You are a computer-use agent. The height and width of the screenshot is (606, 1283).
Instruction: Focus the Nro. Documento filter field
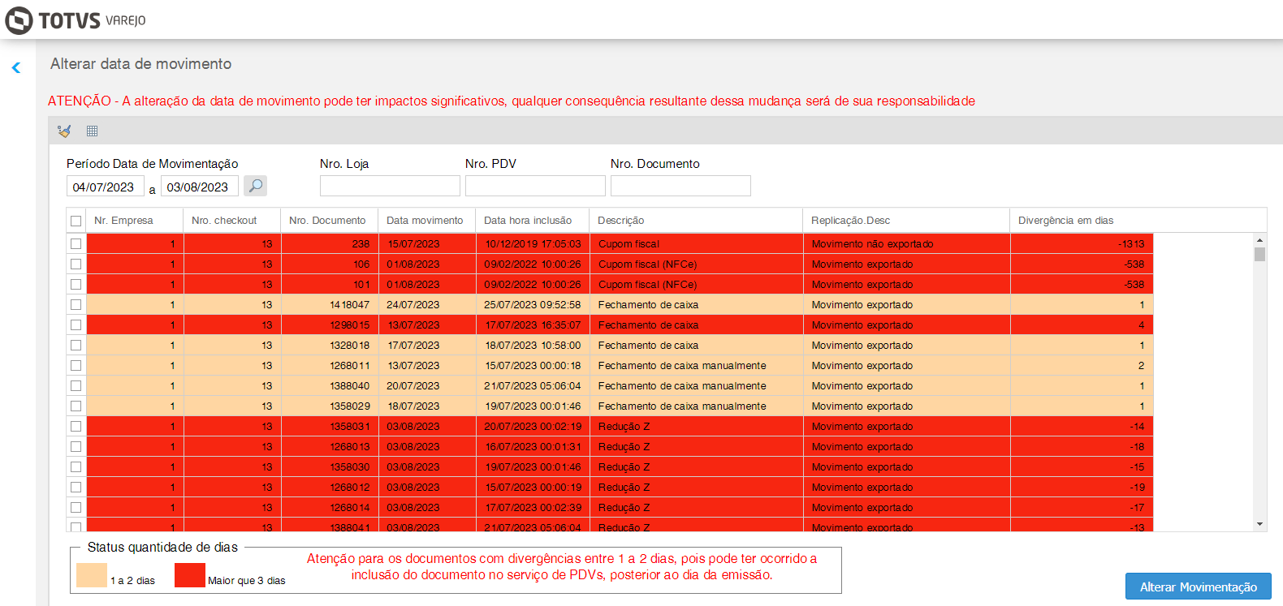pos(680,186)
